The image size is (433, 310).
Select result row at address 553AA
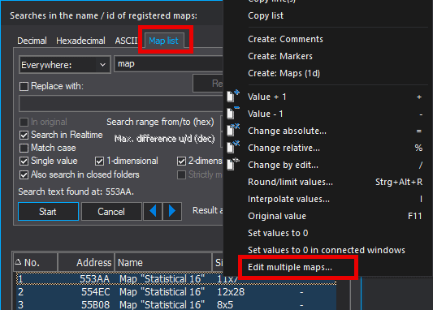(176, 279)
